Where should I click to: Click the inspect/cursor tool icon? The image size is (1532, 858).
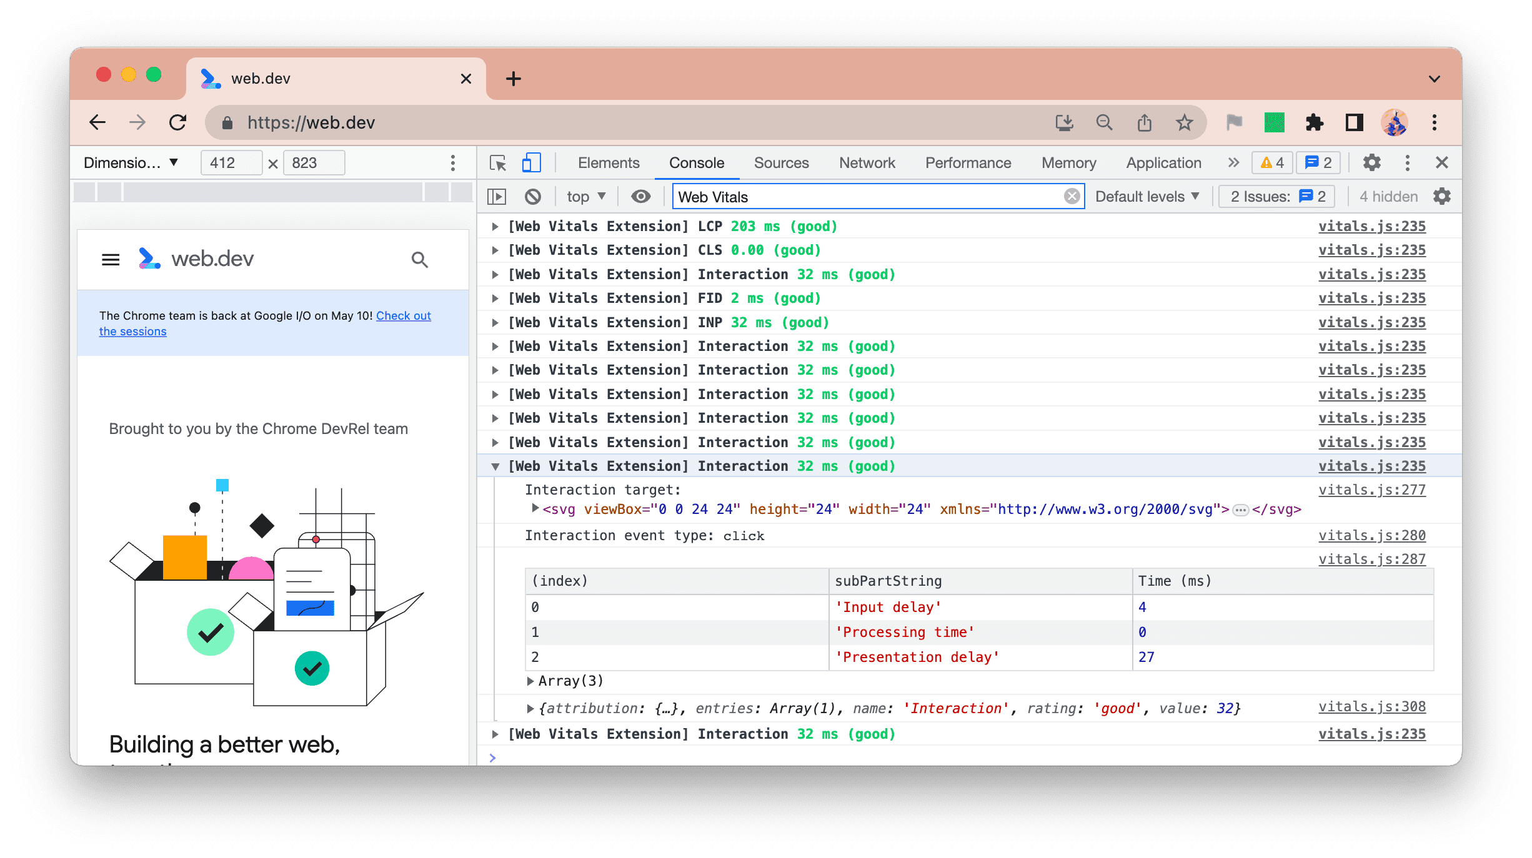(x=498, y=162)
